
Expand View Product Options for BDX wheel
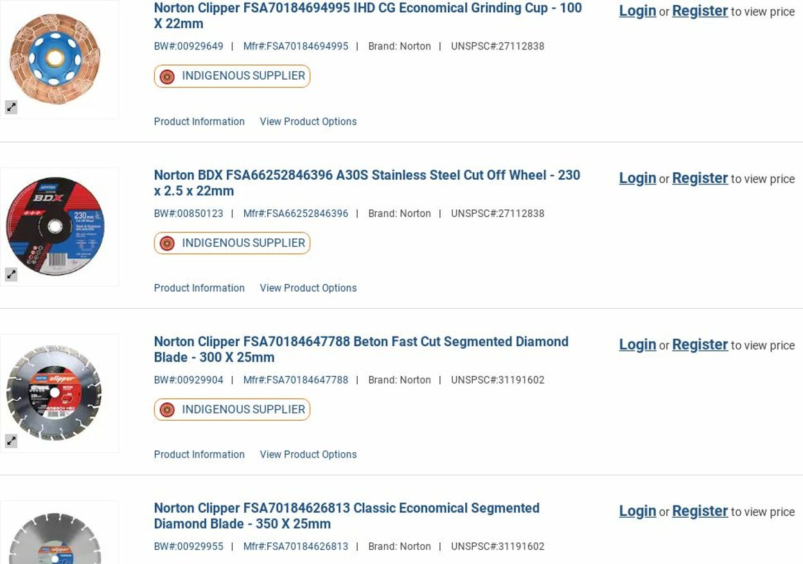308,288
